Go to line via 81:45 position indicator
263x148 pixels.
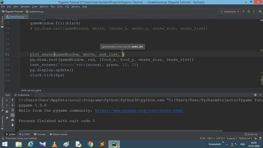pos(203,139)
